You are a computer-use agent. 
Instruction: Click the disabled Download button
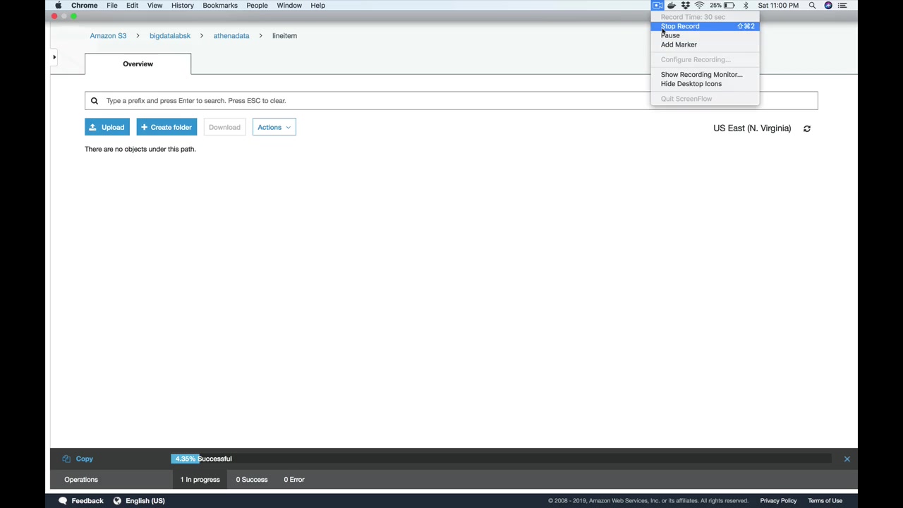(224, 127)
